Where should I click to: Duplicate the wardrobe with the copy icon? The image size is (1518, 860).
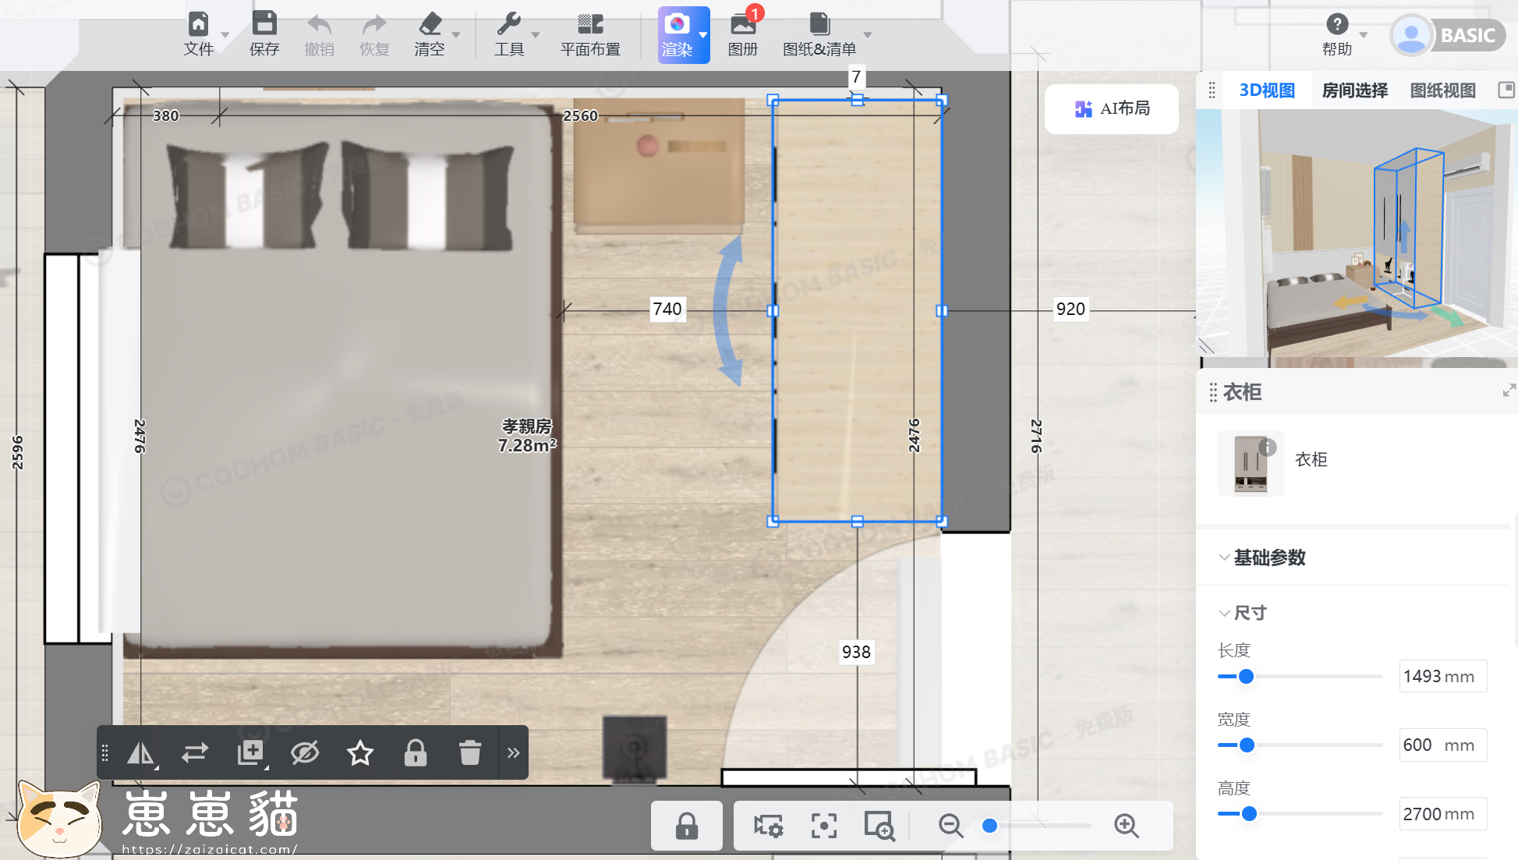tap(250, 752)
